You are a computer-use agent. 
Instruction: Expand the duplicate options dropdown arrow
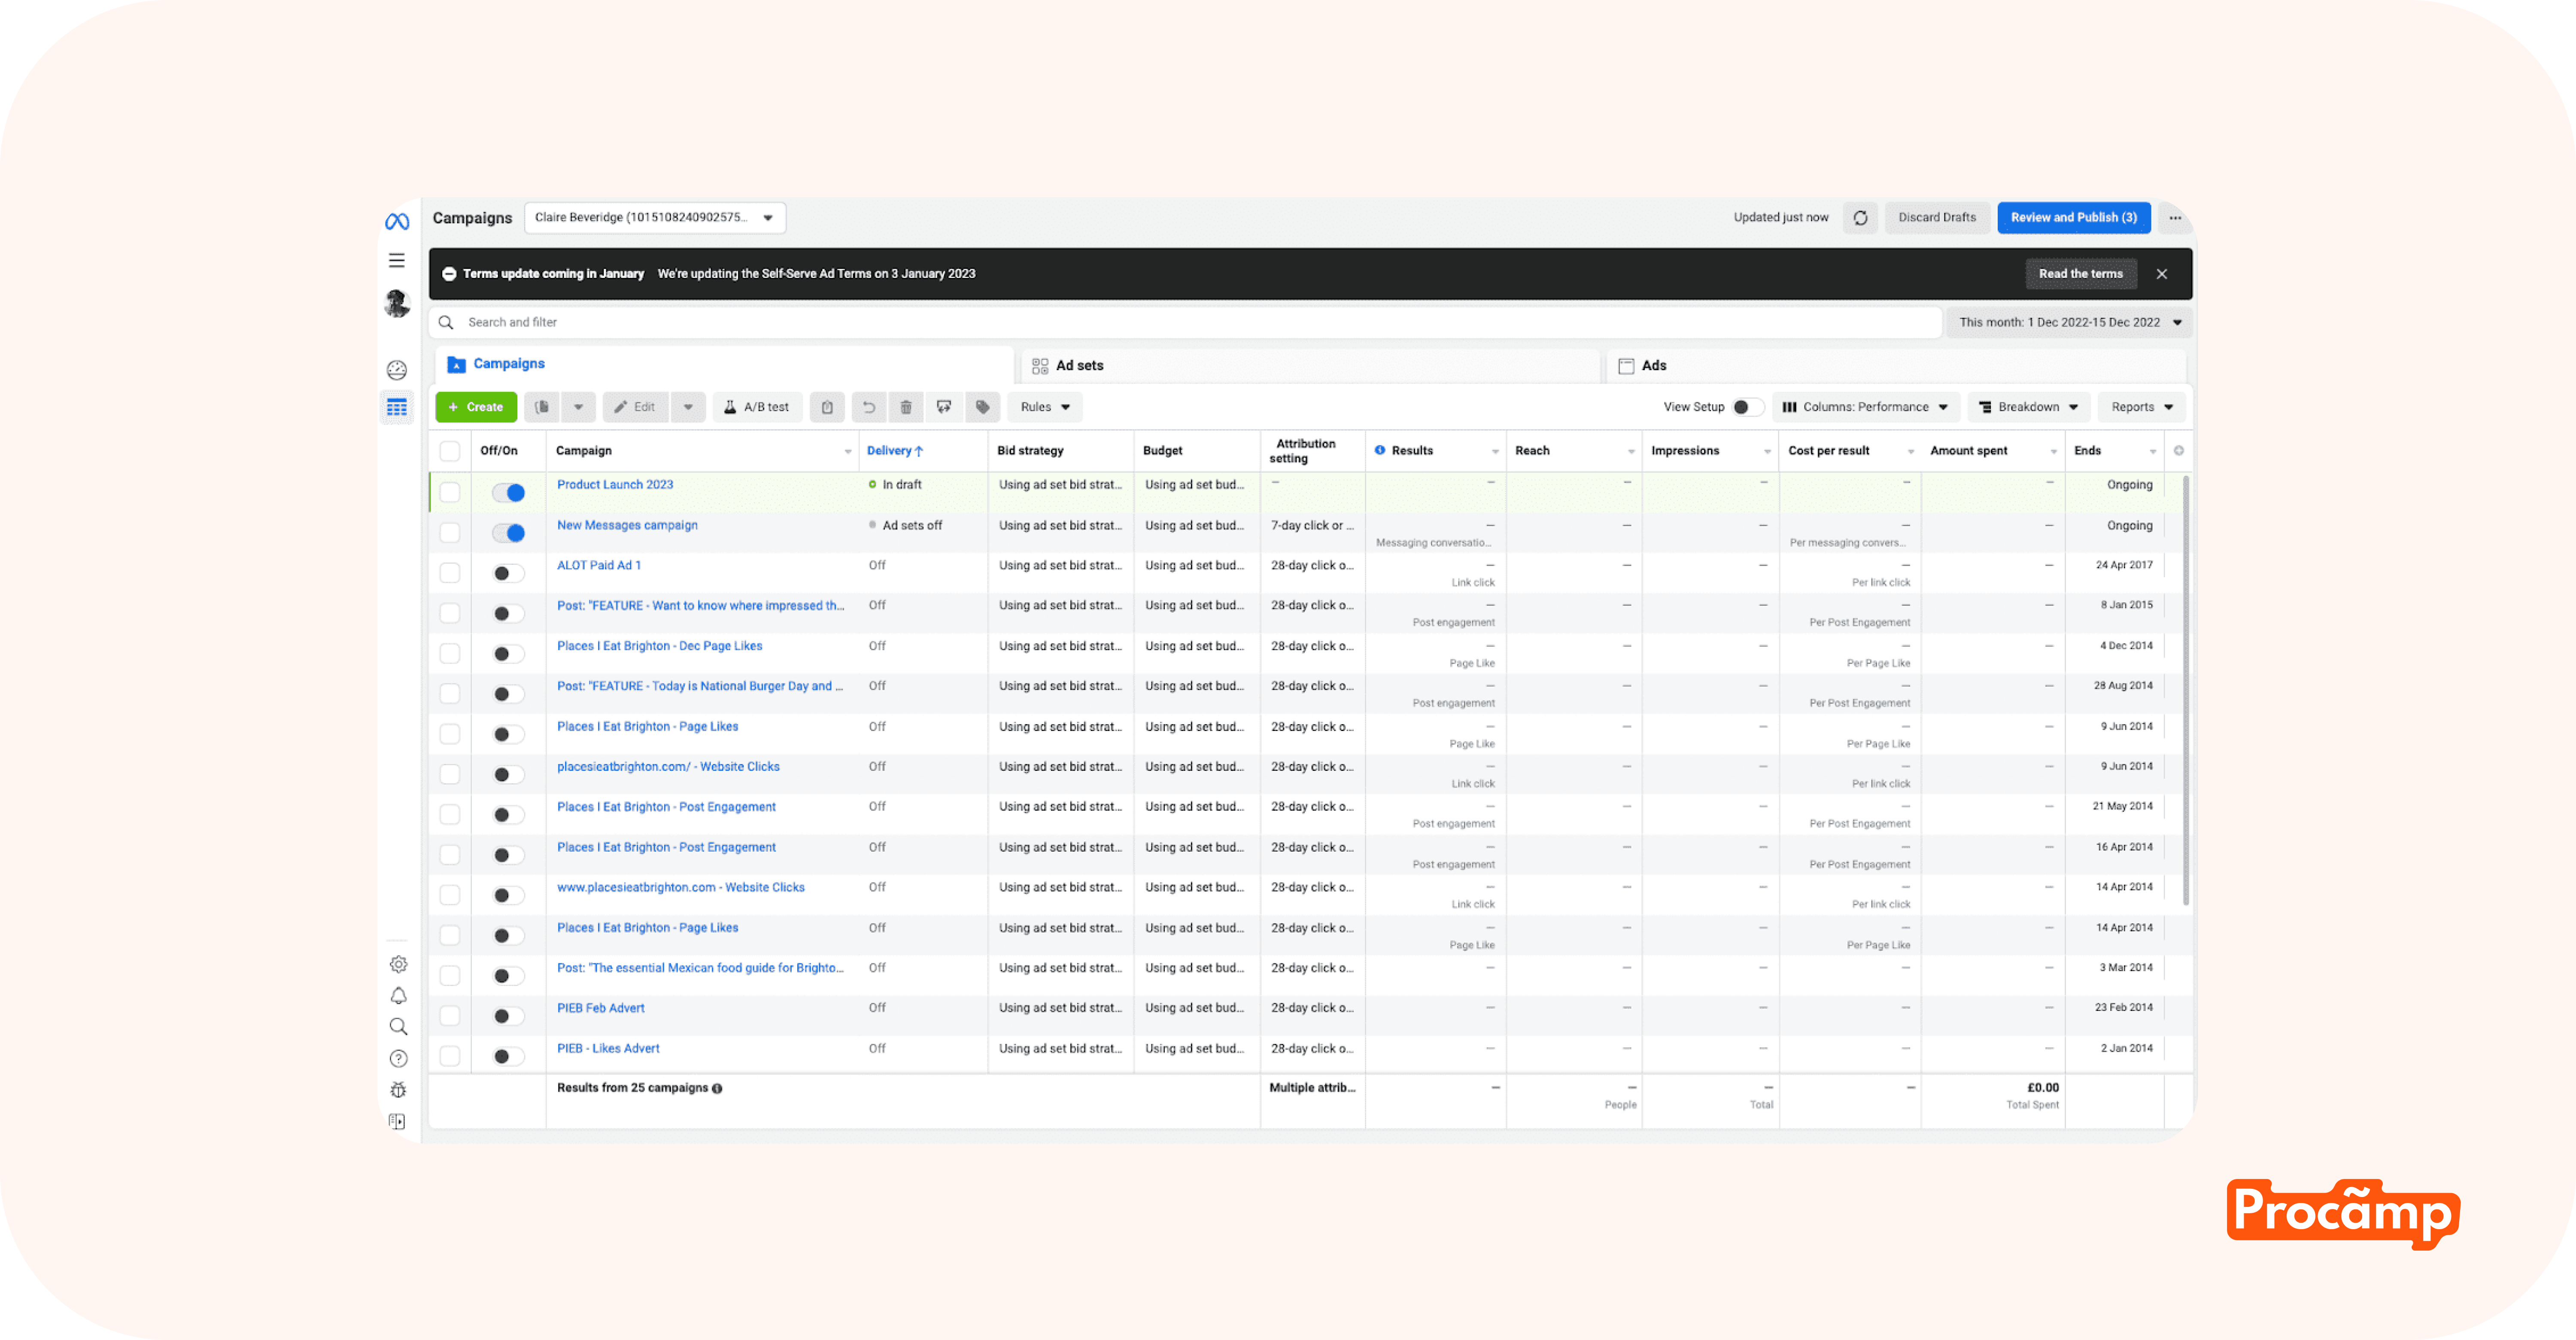point(578,407)
